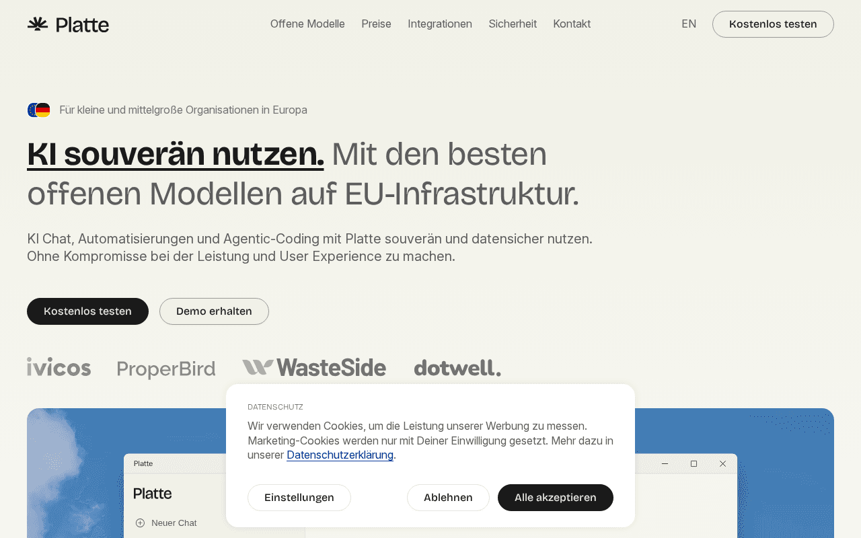Click the Platte wordmark in the demo sidebar
Image resolution: width=861 pixels, height=538 pixels.
pyautogui.click(x=153, y=494)
